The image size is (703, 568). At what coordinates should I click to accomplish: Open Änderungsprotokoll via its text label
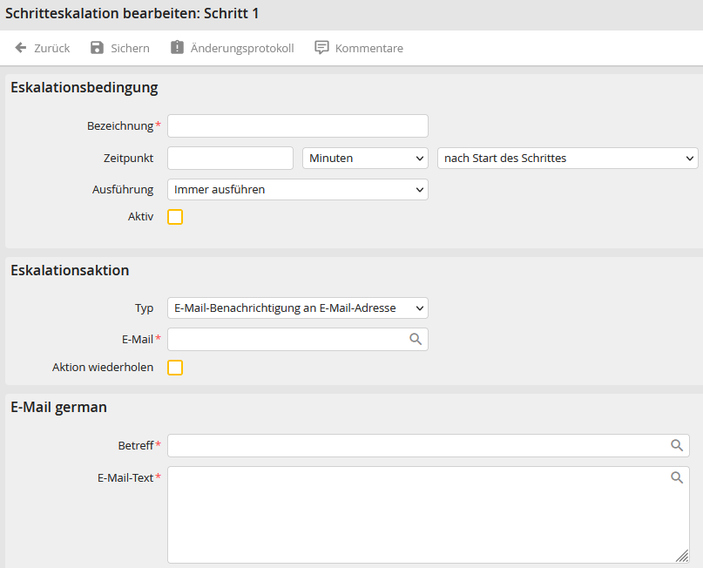[242, 48]
